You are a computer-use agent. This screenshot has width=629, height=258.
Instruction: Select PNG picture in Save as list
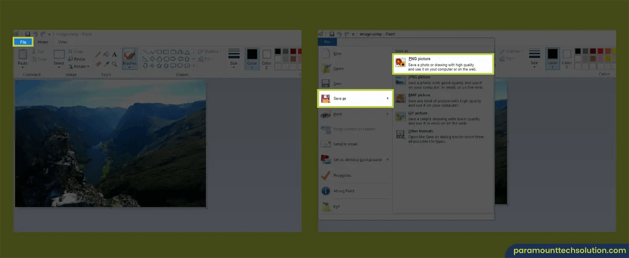pos(443,64)
